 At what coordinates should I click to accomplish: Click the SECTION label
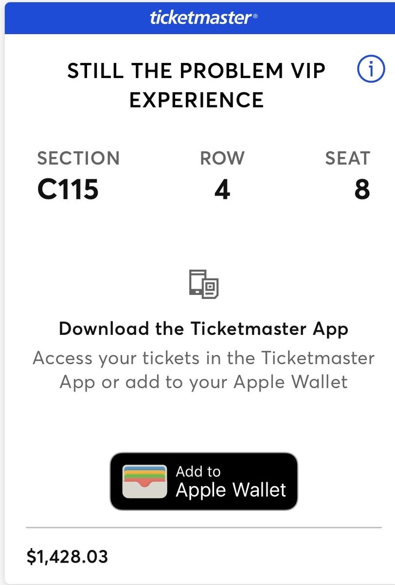click(78, 158)
